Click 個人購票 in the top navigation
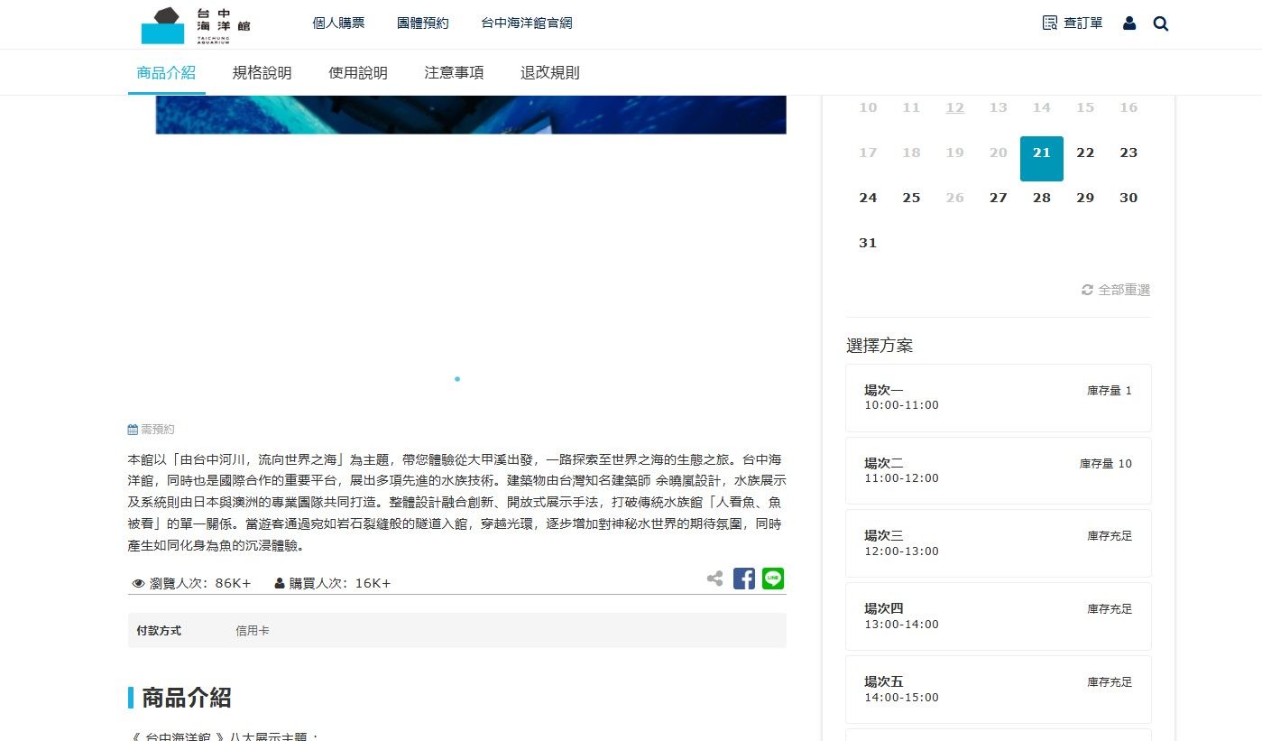This screenshot has height=741, width=1262. coord(338,23)
